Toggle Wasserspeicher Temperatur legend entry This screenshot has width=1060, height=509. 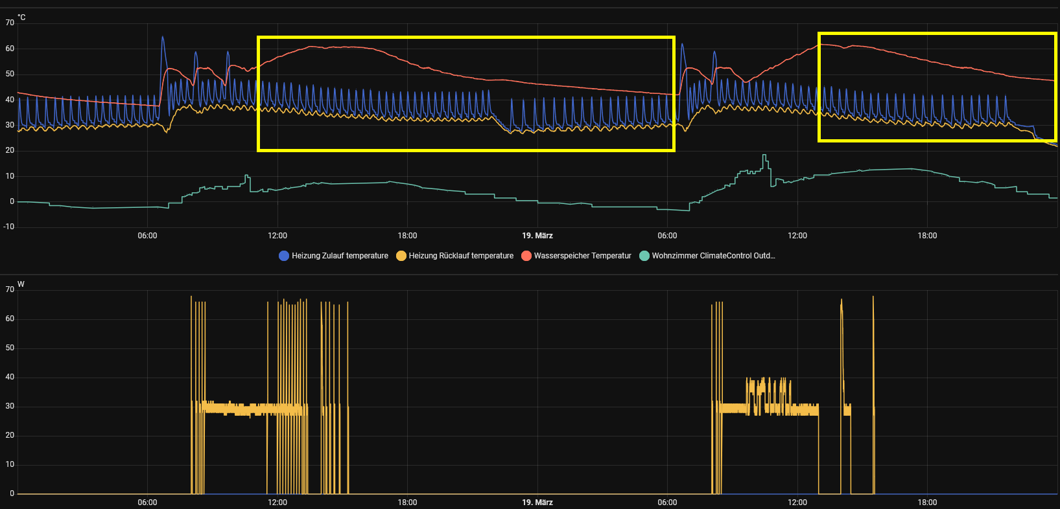(x=576, y=256)
